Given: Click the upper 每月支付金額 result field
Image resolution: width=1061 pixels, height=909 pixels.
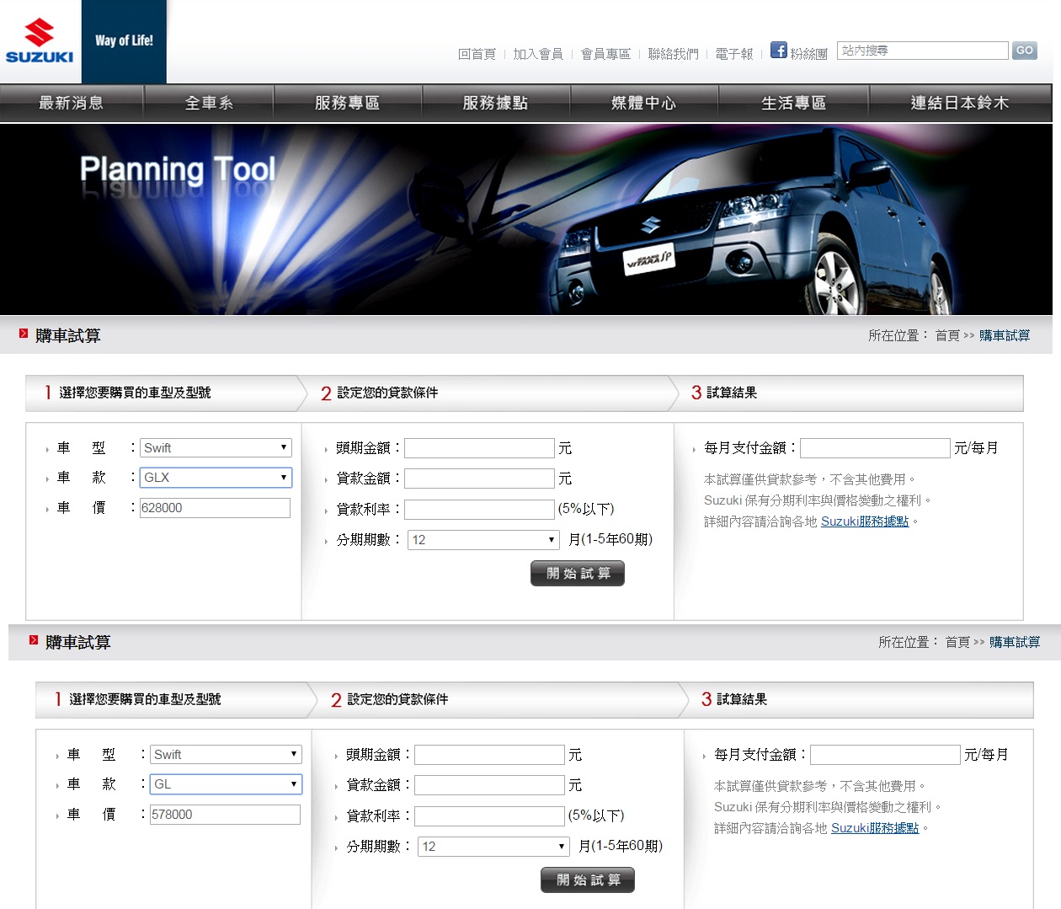Looking at the screenshot, I should tap(875, 447).
